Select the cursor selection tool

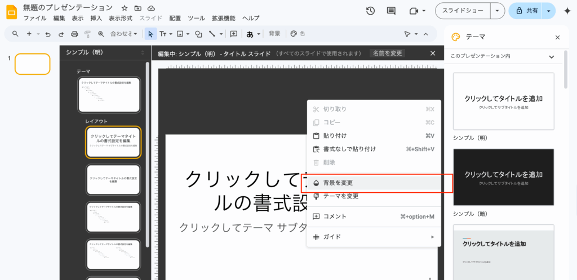point(150,34)
